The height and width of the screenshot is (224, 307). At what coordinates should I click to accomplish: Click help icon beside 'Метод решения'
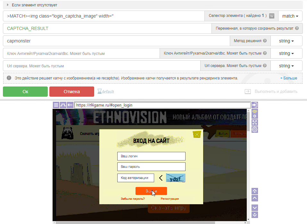tap(265, 41)
